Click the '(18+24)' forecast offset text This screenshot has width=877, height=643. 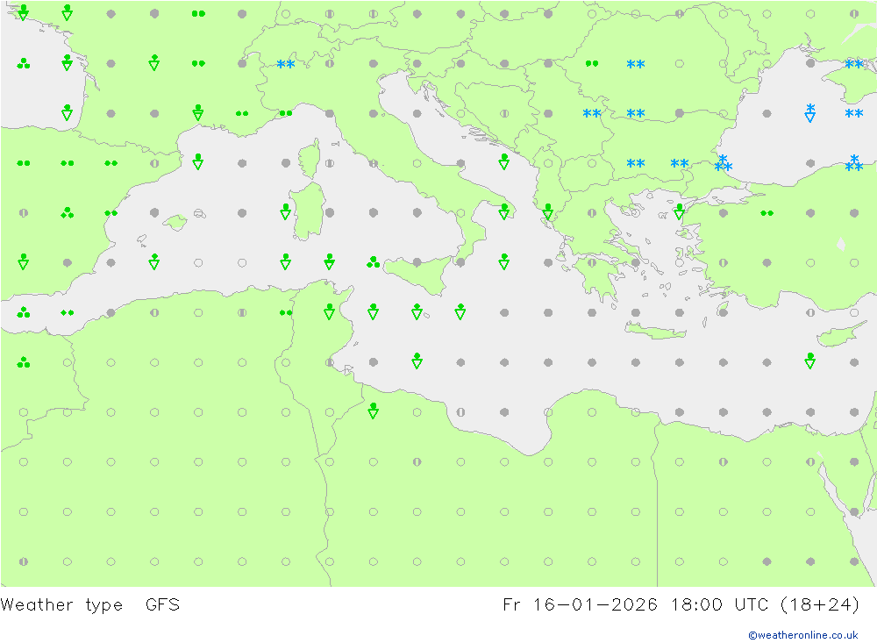[820, 604]
